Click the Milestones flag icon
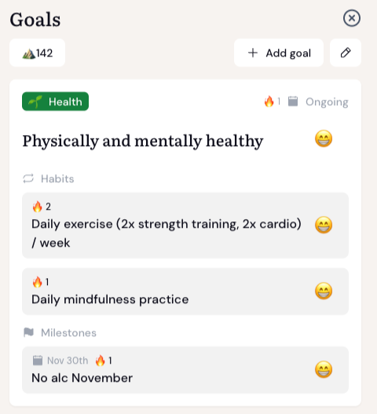Viewport: 377px width, 414px height. pos(28,332)
